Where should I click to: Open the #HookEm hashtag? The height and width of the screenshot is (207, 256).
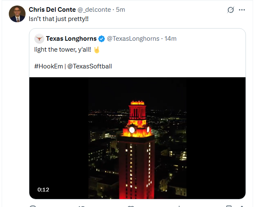[x=49, y=66]
